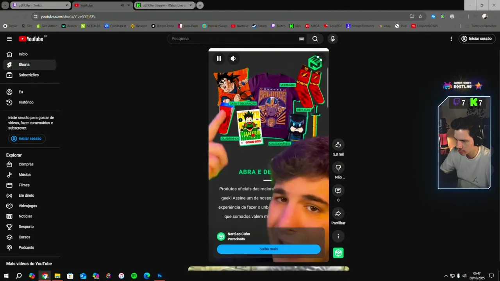Click Saiba mais ad button
Image resolution: width=500 pixels, height=281 pixels.
tap(269, 249)
